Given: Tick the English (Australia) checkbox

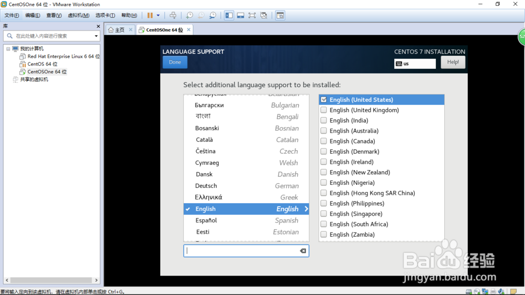Looking at the screenshot, I should pos(323,131).
